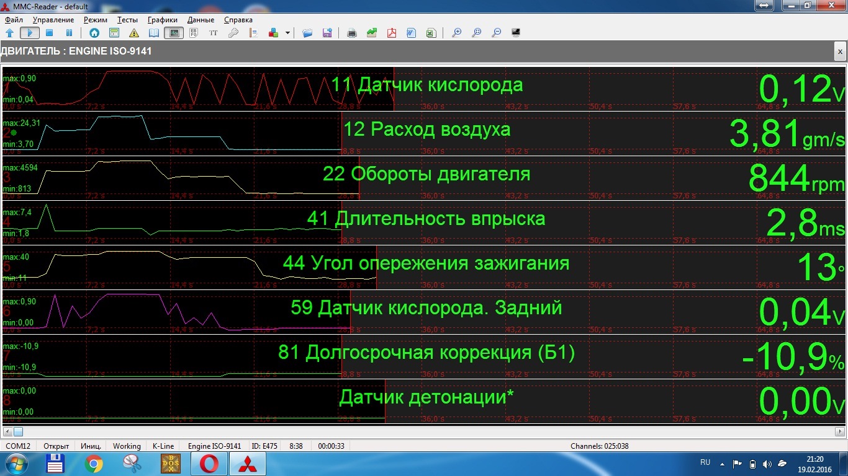Open the Управление menu
Image resolution: width=848 pixels, height=476 pixels.
[x=53, y=20]
